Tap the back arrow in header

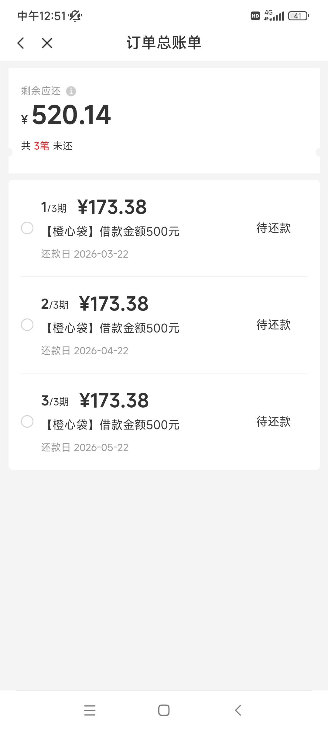click(x=21, y=43)
